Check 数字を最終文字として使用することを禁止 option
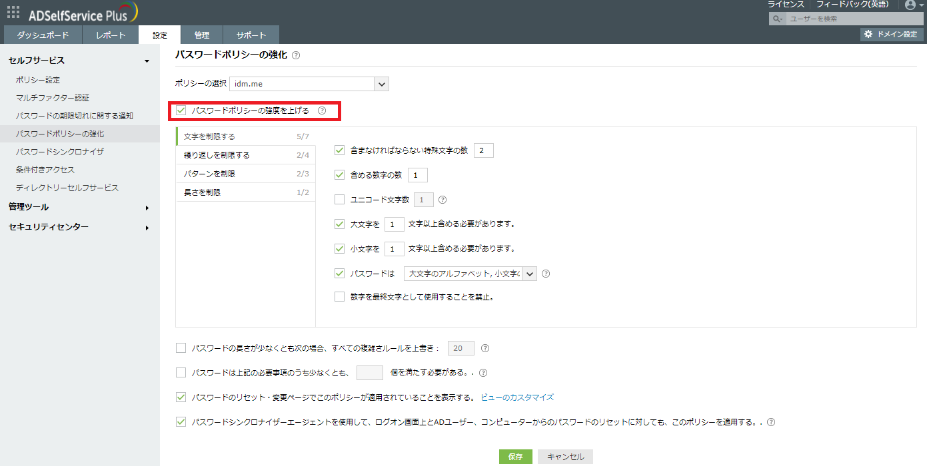 (x=340, y=297)
